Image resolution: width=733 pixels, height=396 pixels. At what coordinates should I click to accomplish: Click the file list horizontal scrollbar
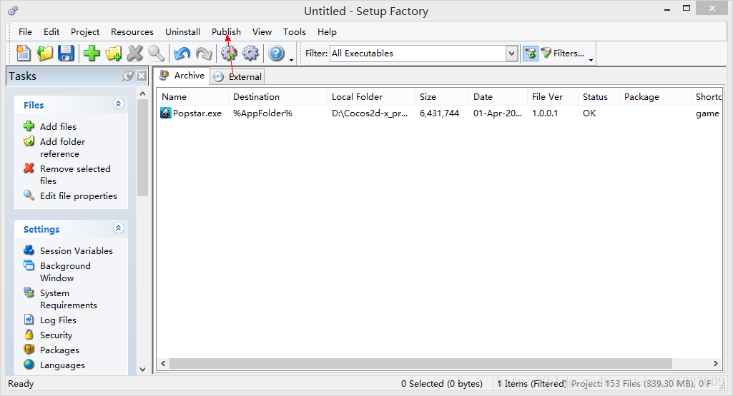click(420, 363)
